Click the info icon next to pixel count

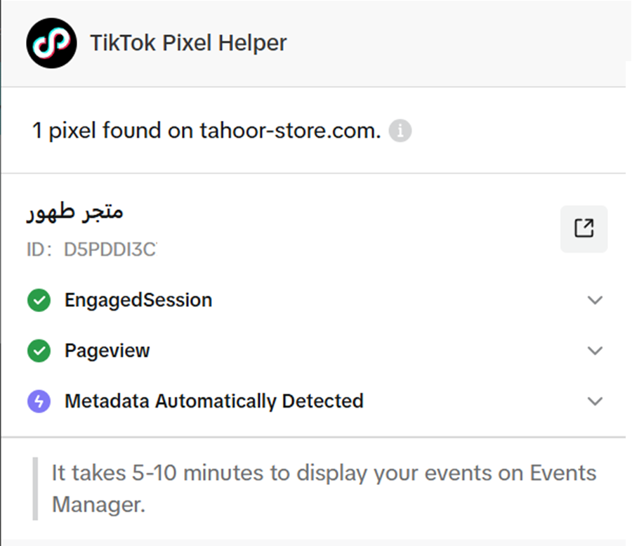pyautogui.click(x=400, y=130)
